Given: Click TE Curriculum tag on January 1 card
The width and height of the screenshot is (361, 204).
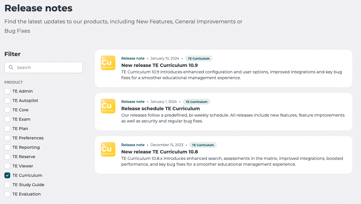Looking at the screenshot, I should 197,102.
